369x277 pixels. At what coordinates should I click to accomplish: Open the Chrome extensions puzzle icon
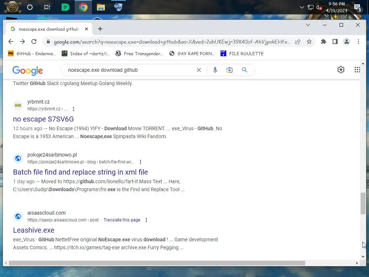pos(324,42)
